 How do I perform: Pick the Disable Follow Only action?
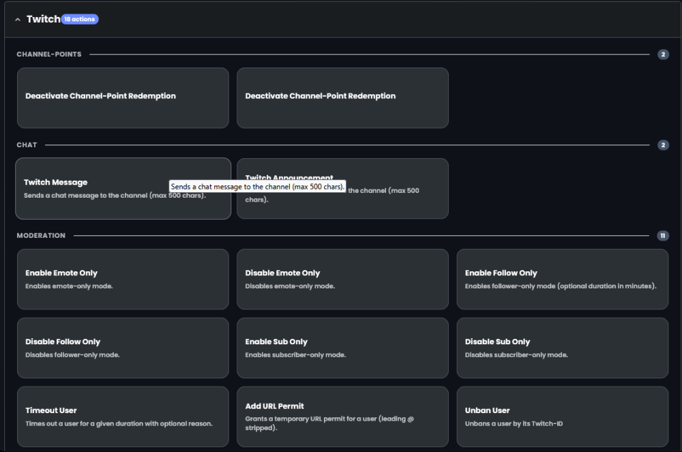point(123,348)
